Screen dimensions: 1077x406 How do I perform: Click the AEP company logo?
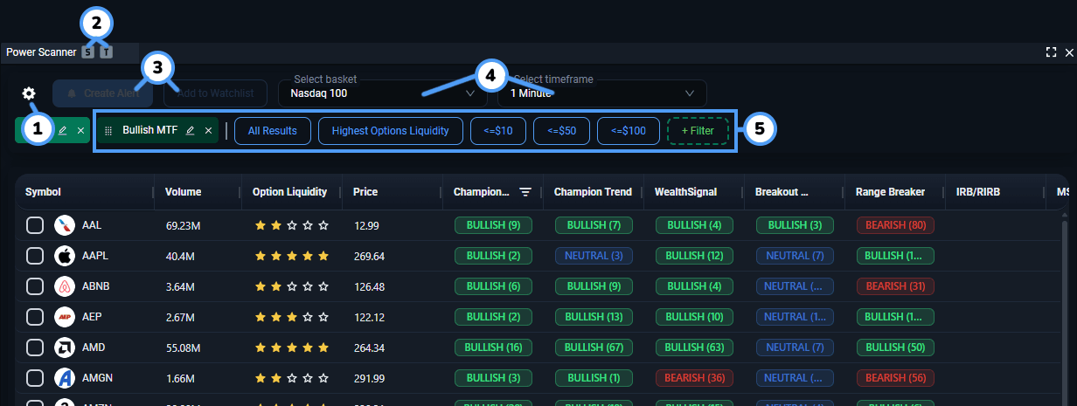[63, 317]
